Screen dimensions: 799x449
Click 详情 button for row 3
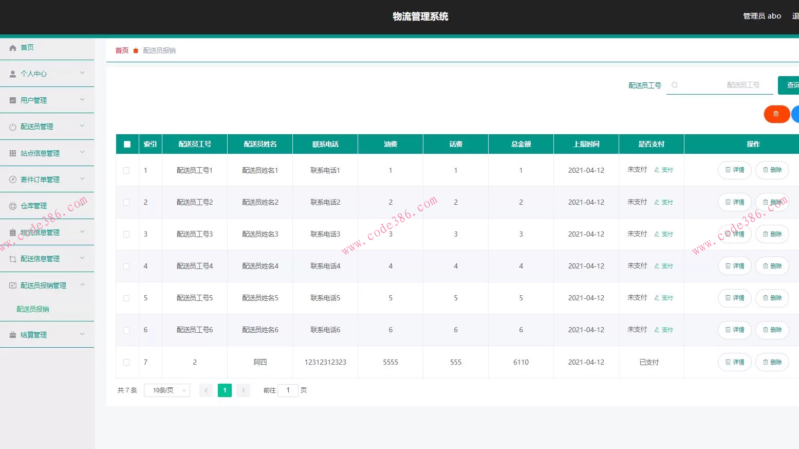click(x=734, y=234)
